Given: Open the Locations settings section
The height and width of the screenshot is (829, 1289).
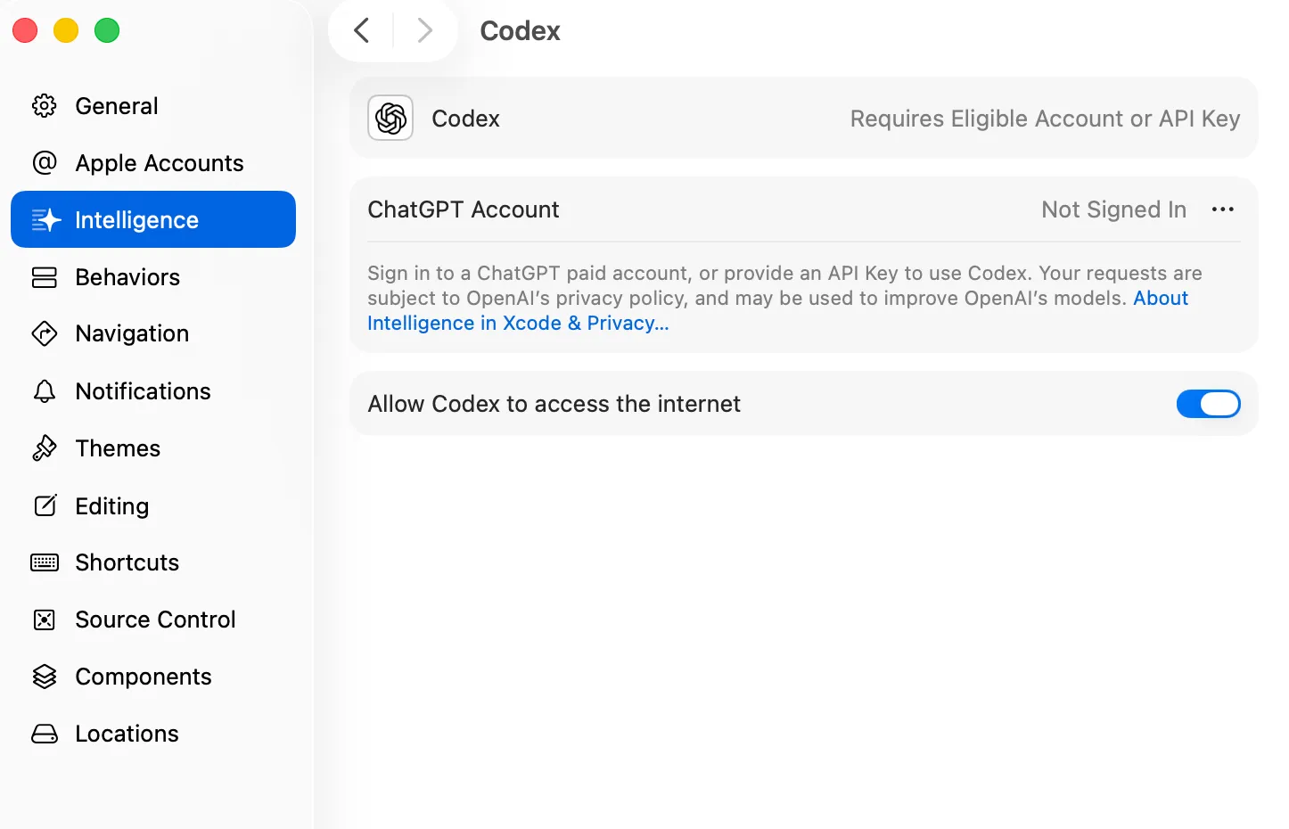Looking at the screenshot, I should tap(127, 734).
